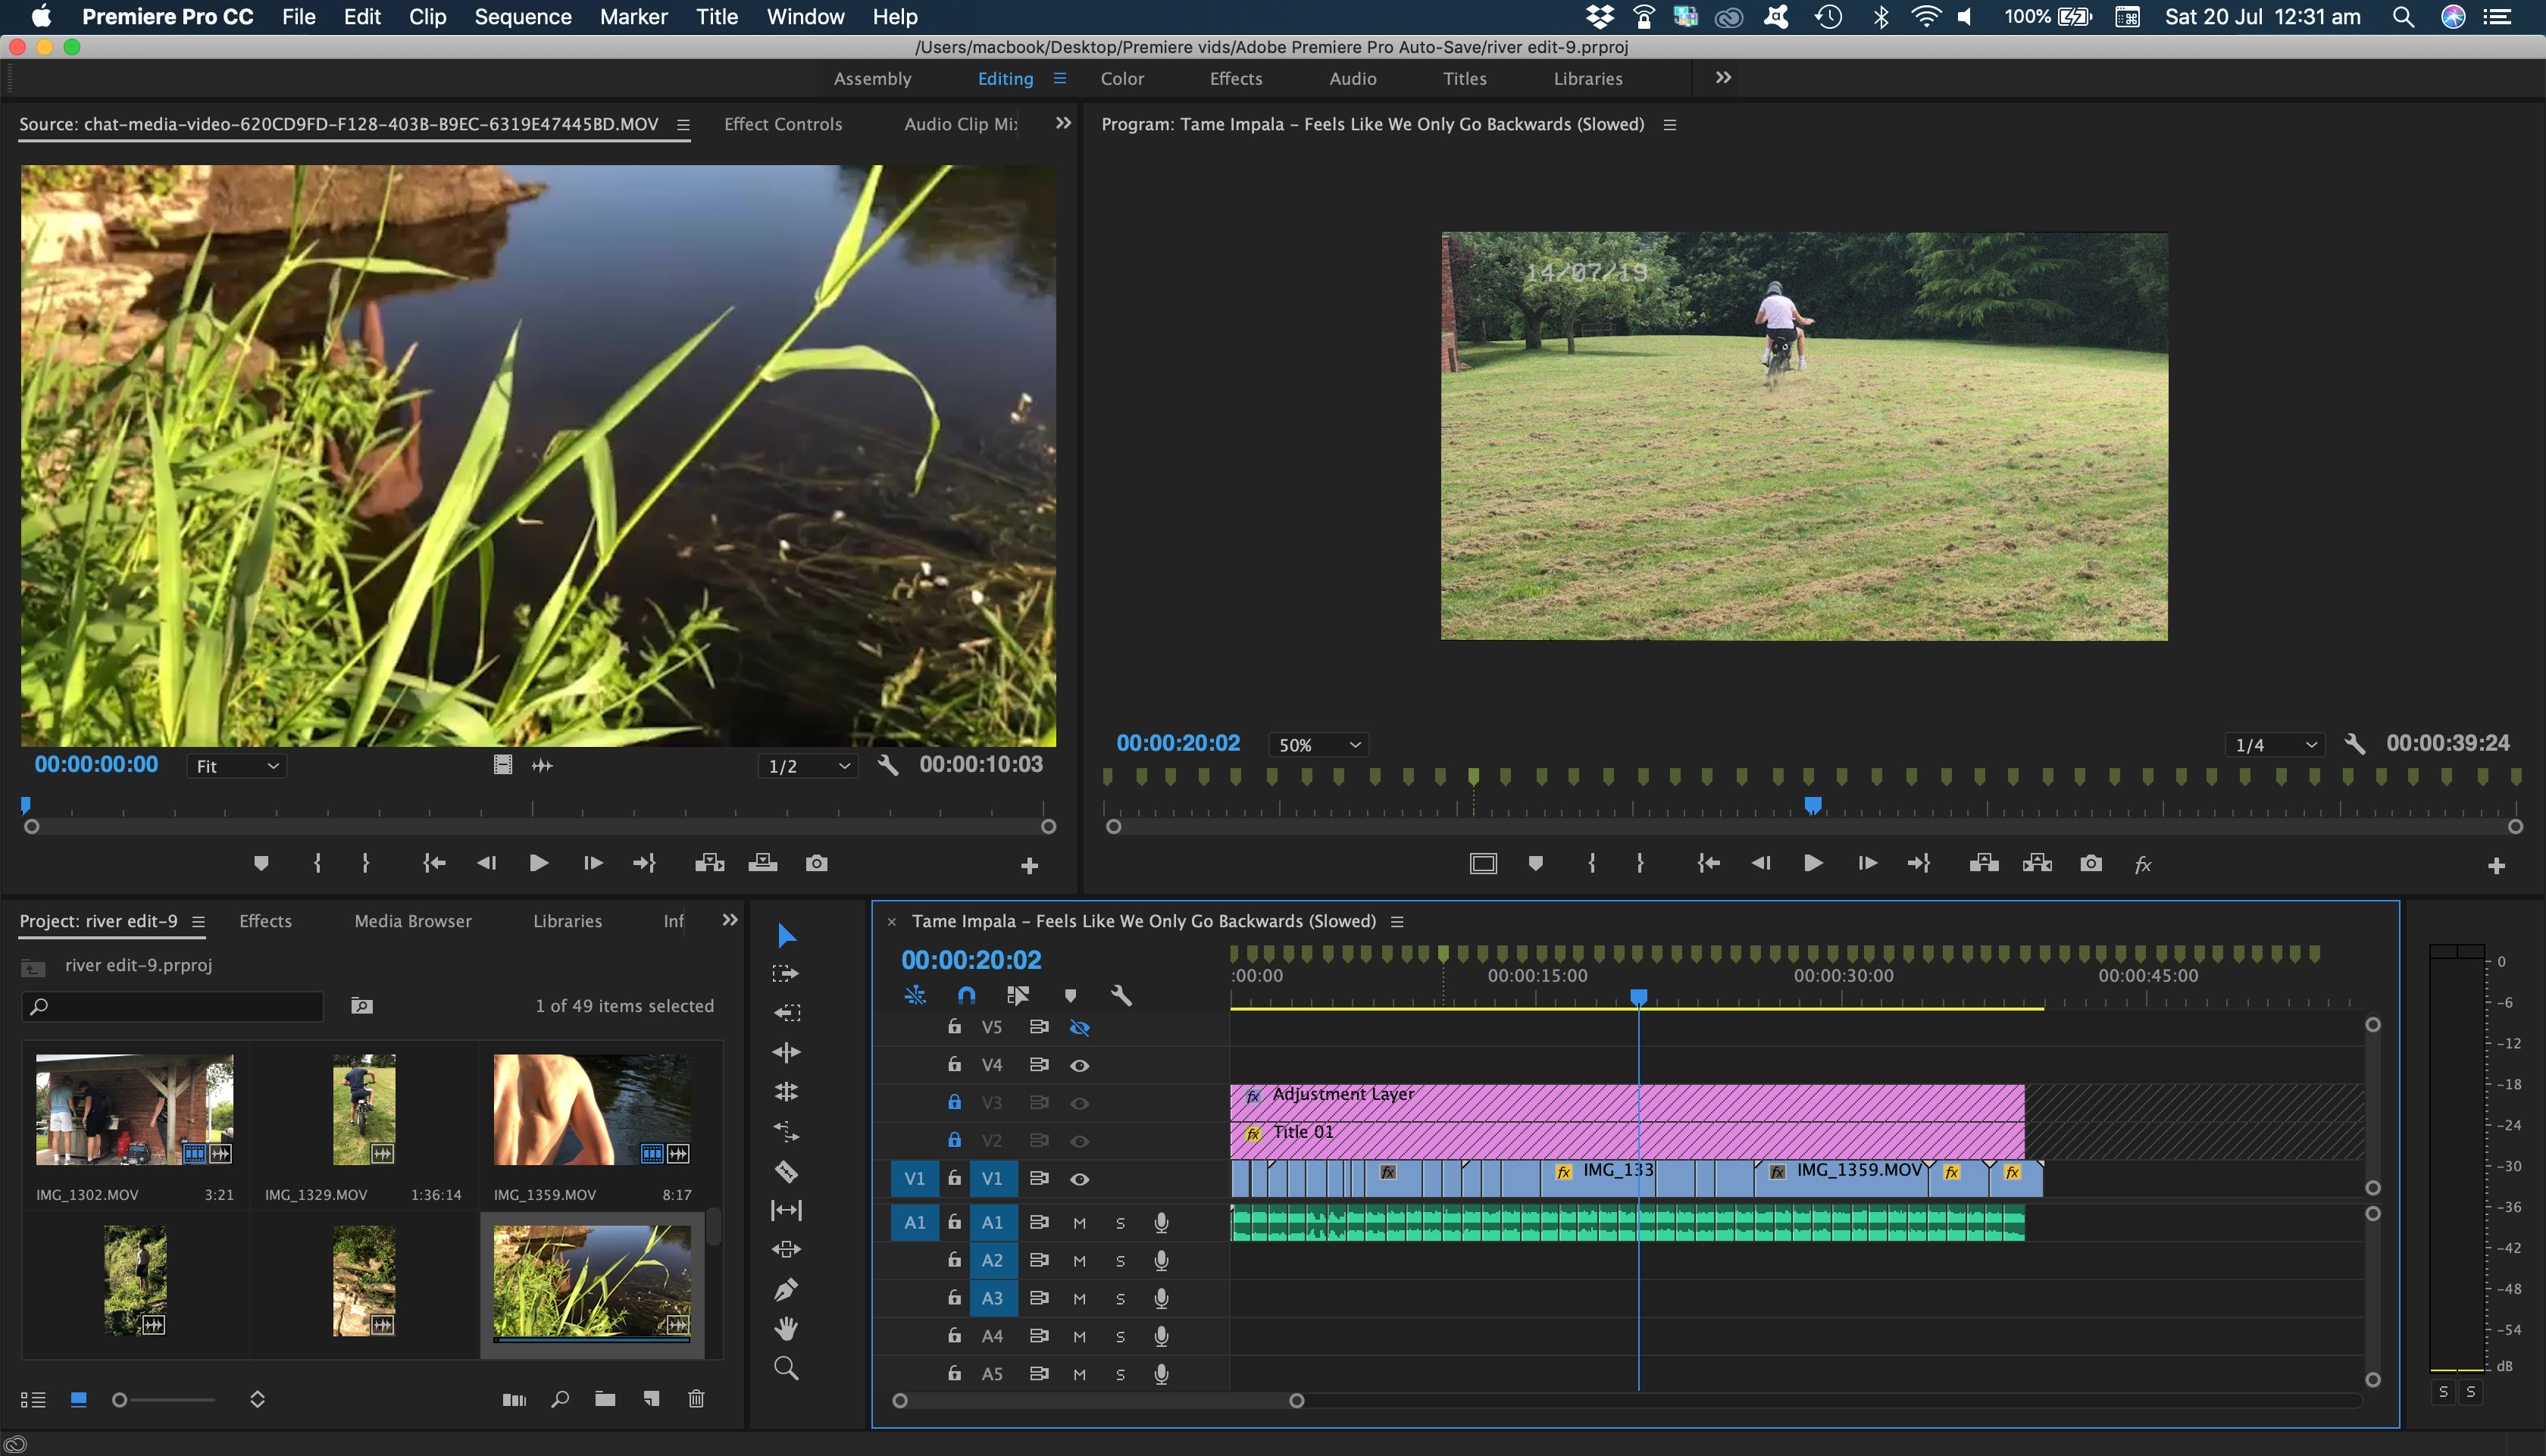
Task: Play Program monitor sequence
Action: click(1812, 863)
